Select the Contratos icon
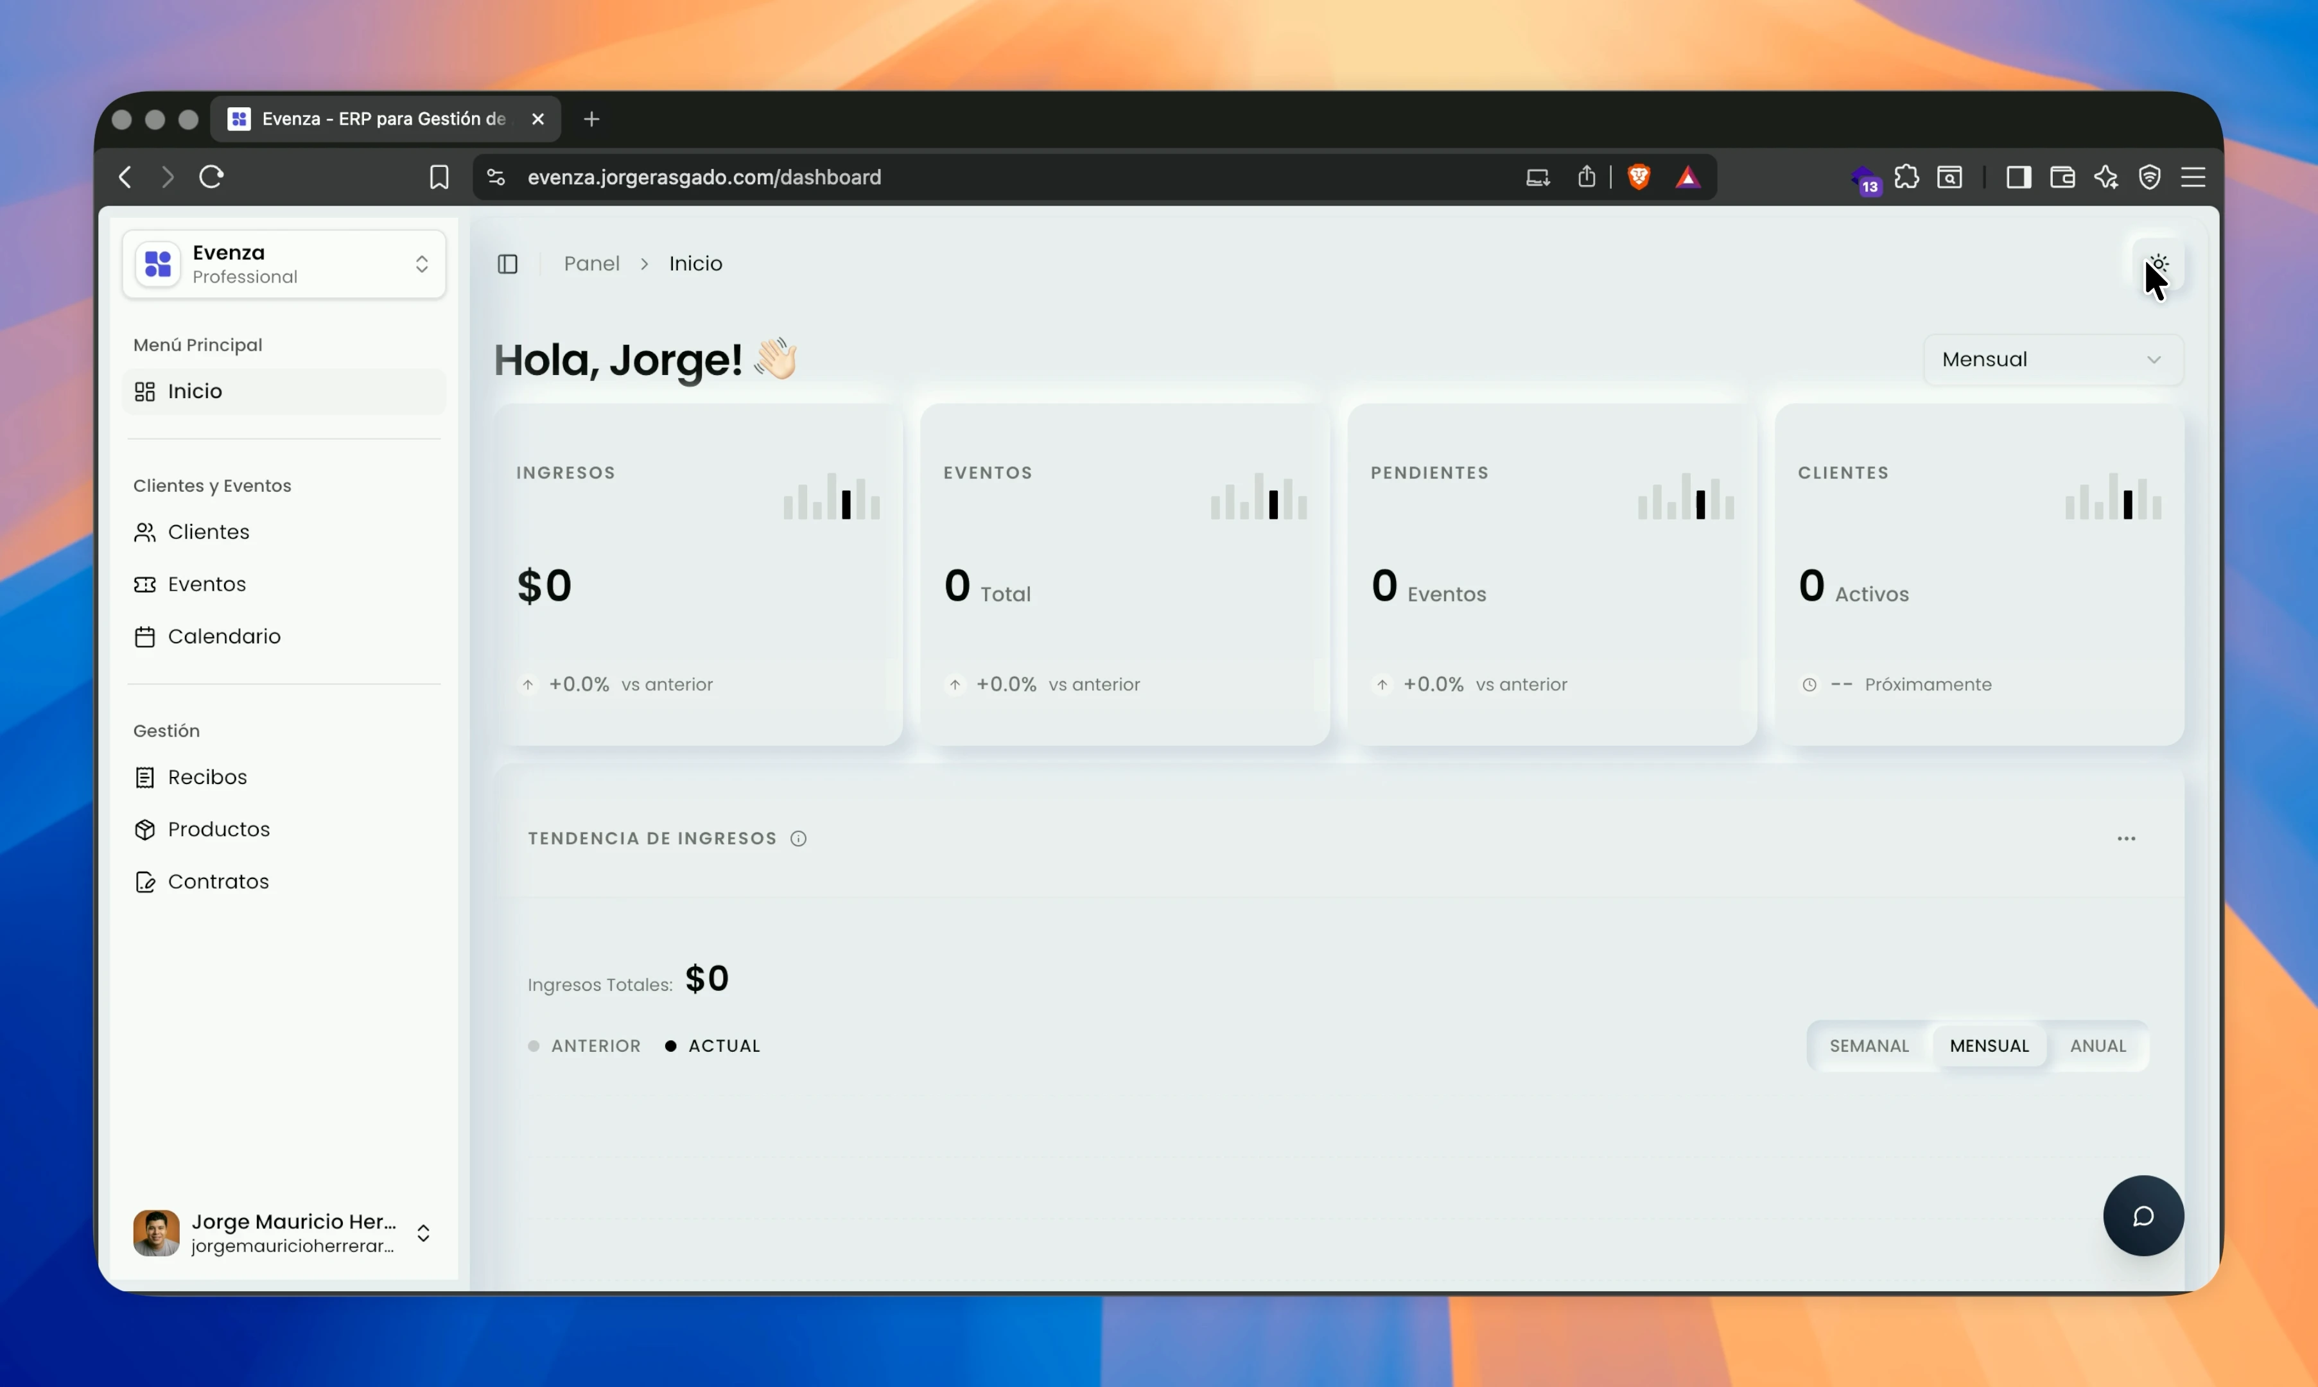The image size is (2318, 1387). (x=145, y=882)
